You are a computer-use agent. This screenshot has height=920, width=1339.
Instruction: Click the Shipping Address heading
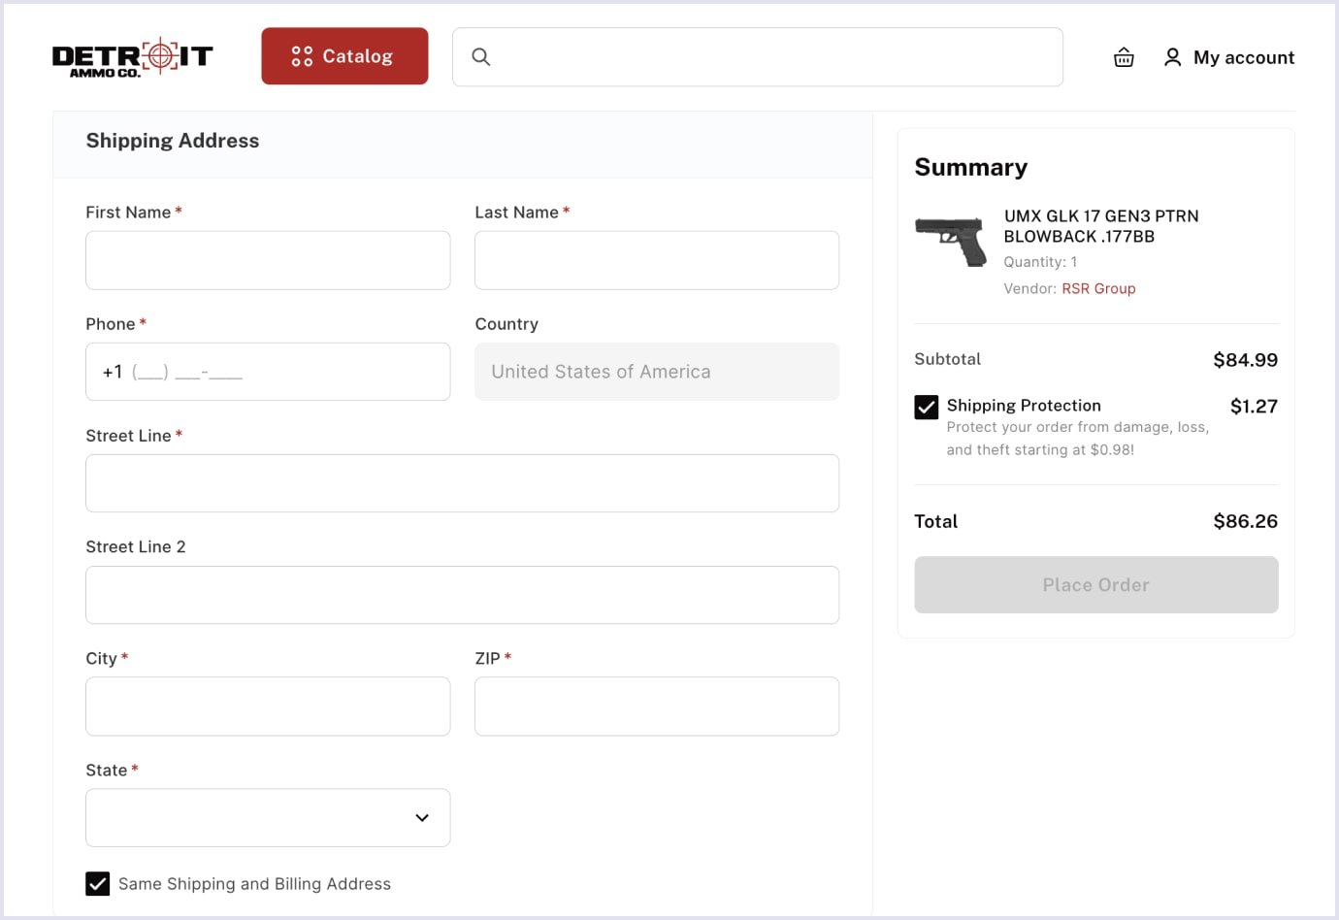click(x=173, y=141)
